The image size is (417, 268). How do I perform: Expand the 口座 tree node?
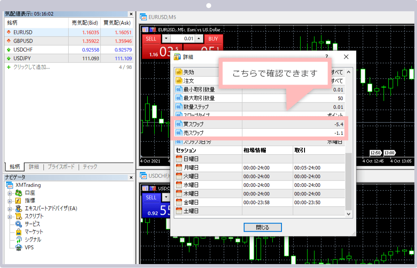coord(10,193)
